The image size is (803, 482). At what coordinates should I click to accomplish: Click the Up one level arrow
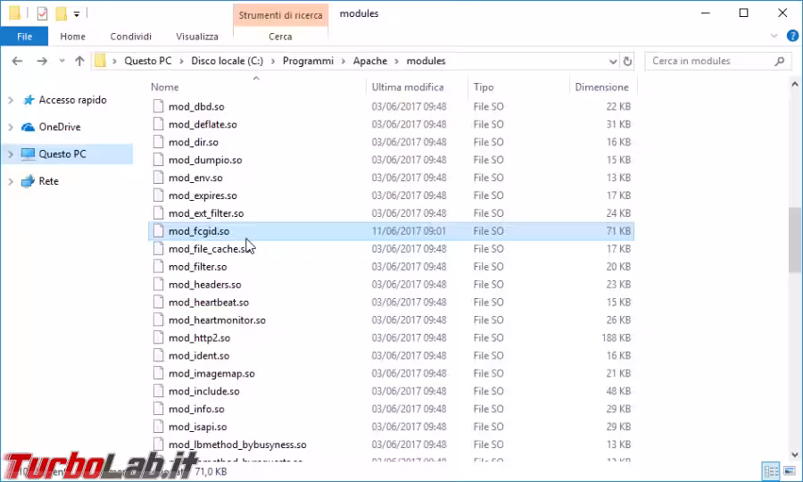(79, 62)
